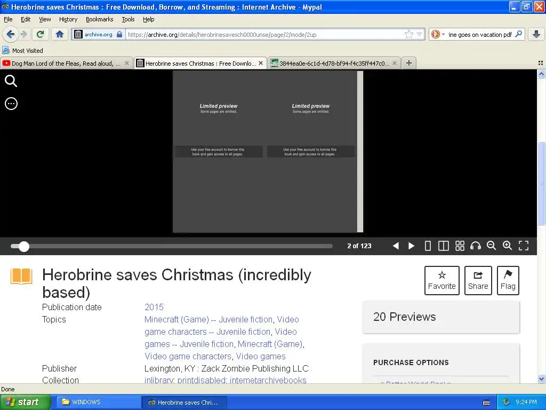Go to the Home page icon
Screen dimensions: 546x410
click(x=60, y=34)
